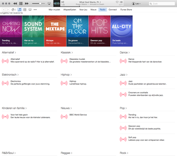Image resolution: width=177 pixels, height=156 pixels.
Task: Click the Crooners en cocktails radio icon
Action: pos(123,94)
